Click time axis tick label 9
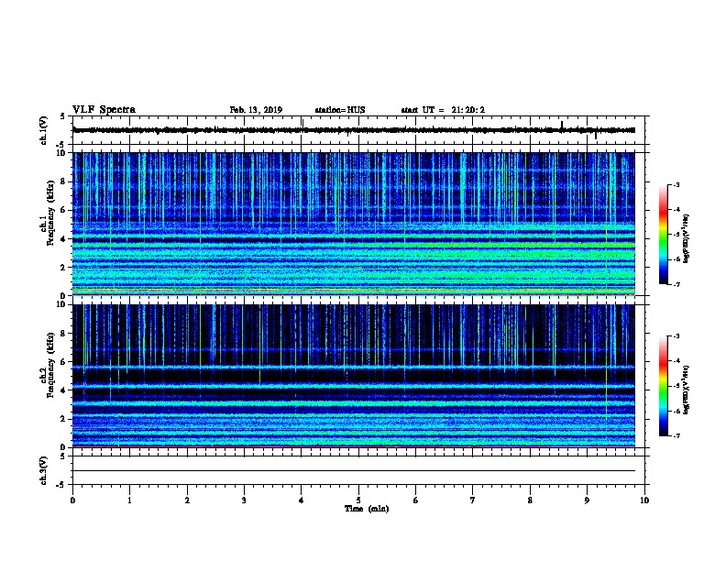The width and height of the screenshot is (726, 561). (587, 500)
